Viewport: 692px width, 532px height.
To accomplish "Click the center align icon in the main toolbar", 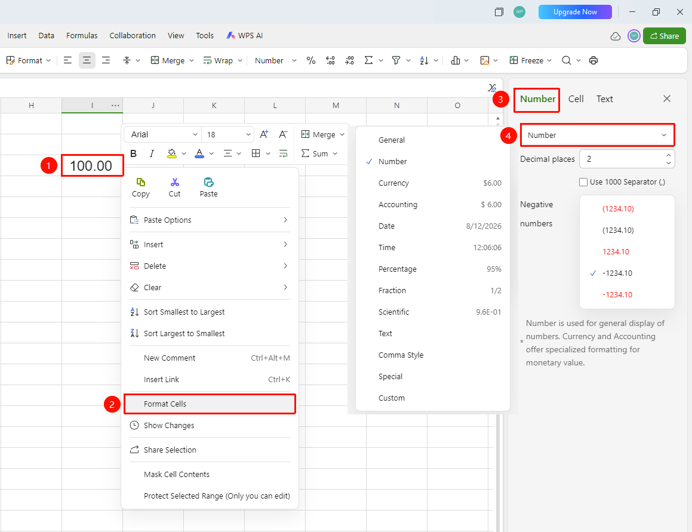I will point(87,60).
